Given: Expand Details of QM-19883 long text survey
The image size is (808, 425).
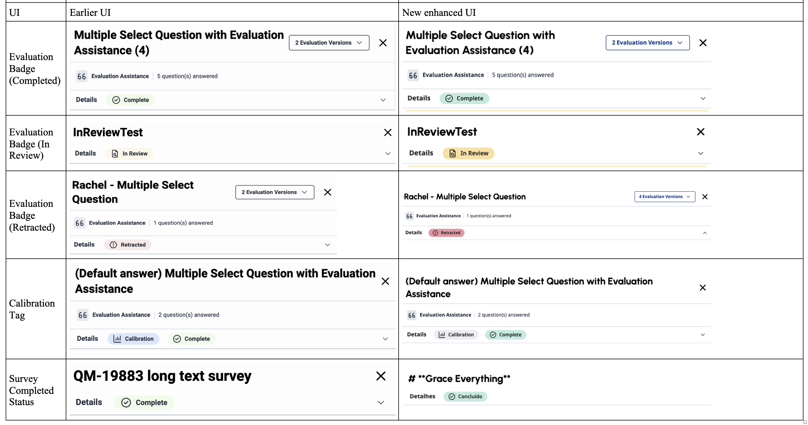Looking at the screenshot, I should (381, 402).
